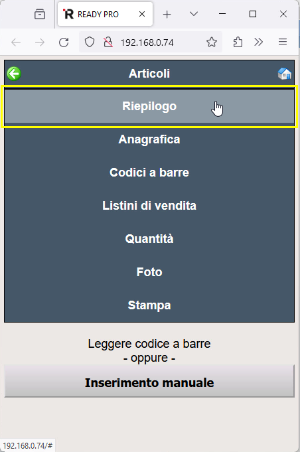This screenshot has width=300, height=452.
Task: Show more tools double chevron
Action: coord(258,42)
